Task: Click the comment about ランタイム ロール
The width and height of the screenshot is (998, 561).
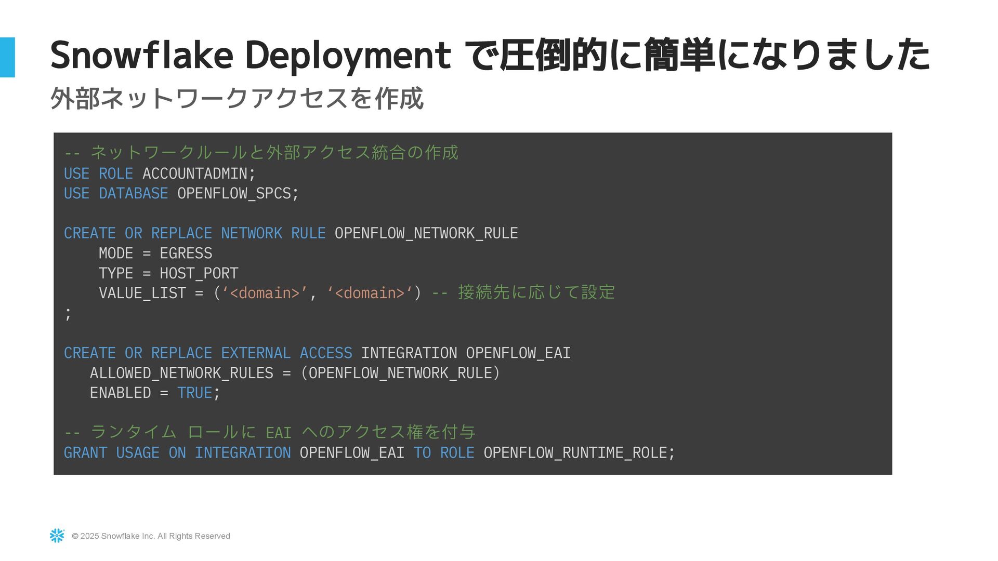Action: point(269,432)
